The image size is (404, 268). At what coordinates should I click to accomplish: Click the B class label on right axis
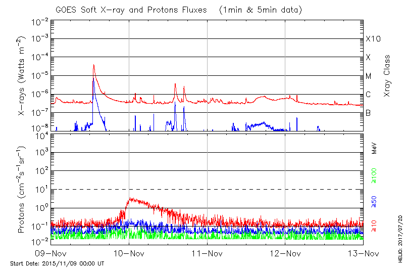368,113
